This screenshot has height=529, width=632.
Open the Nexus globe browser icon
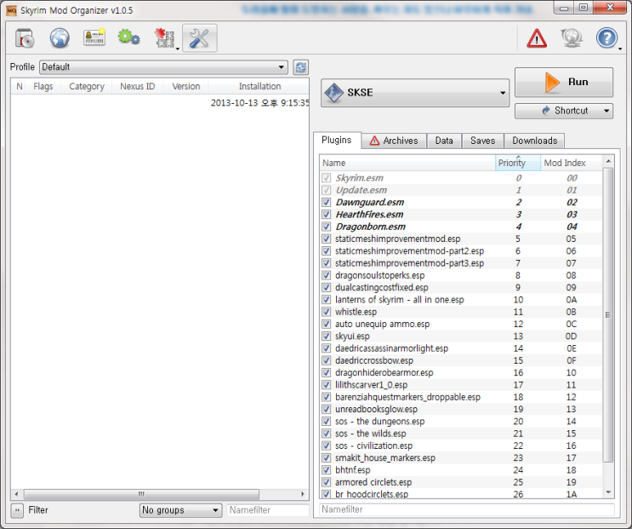60,38
